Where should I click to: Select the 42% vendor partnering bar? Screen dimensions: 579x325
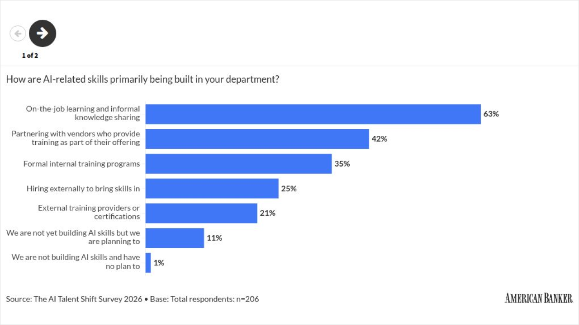[x=257, y=139]
